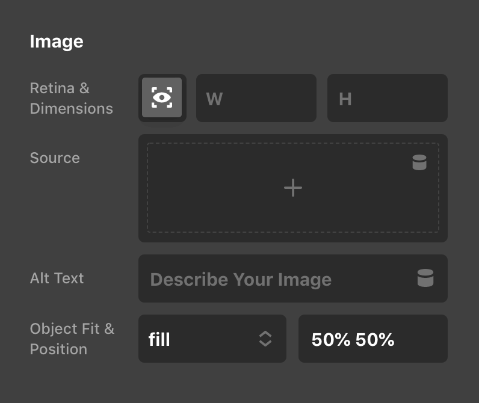This screenshot has height=403, width=479.
Task: Click the W width input field
Action: [256, 98]
